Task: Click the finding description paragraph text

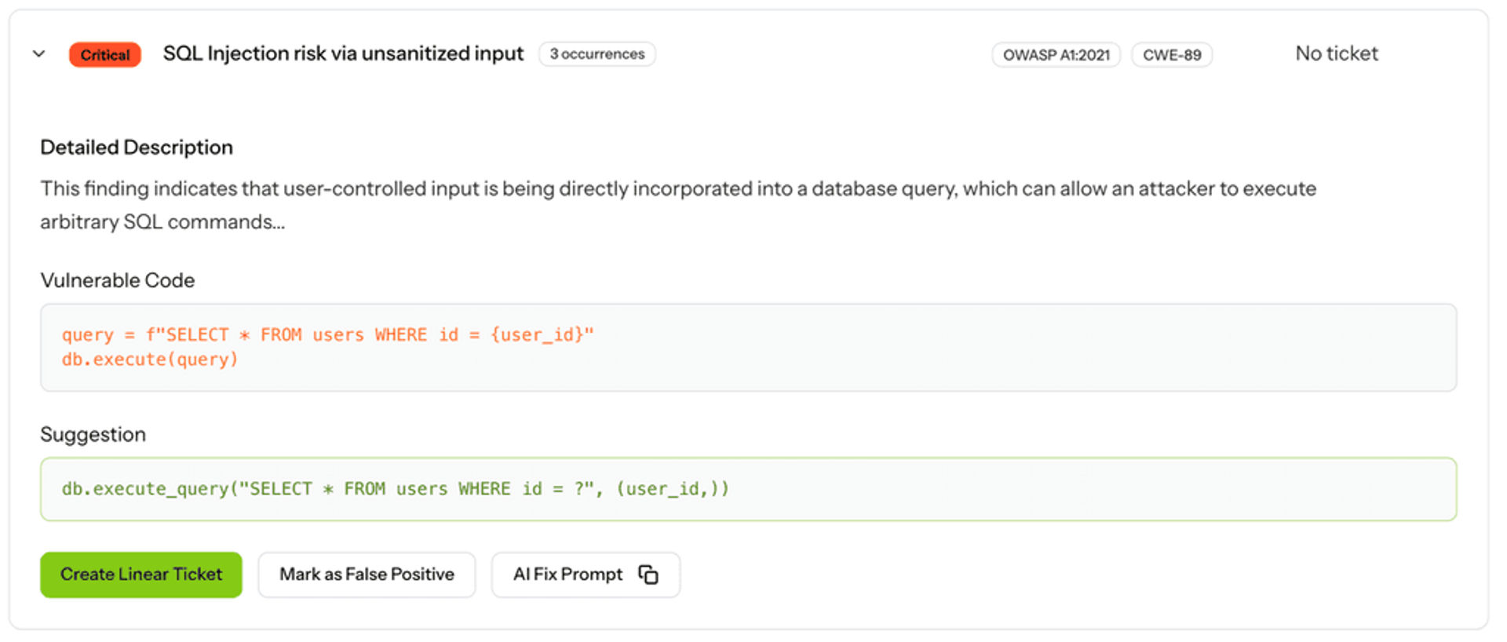Action: point(678,205)
